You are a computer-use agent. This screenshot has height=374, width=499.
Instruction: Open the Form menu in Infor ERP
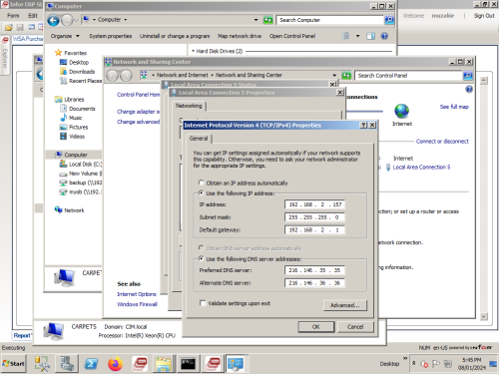[13, 15]
